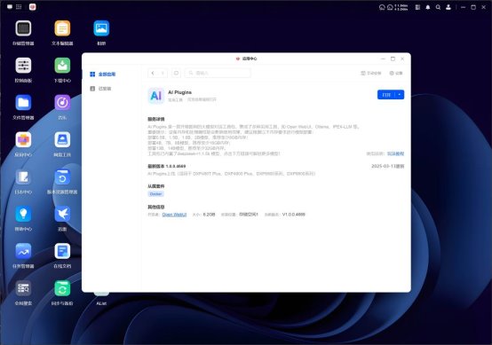The image size is (492, 345).
Task: Click the App Center icon in top taskbar
Action: pyautogui.click(x=32, y=7)
